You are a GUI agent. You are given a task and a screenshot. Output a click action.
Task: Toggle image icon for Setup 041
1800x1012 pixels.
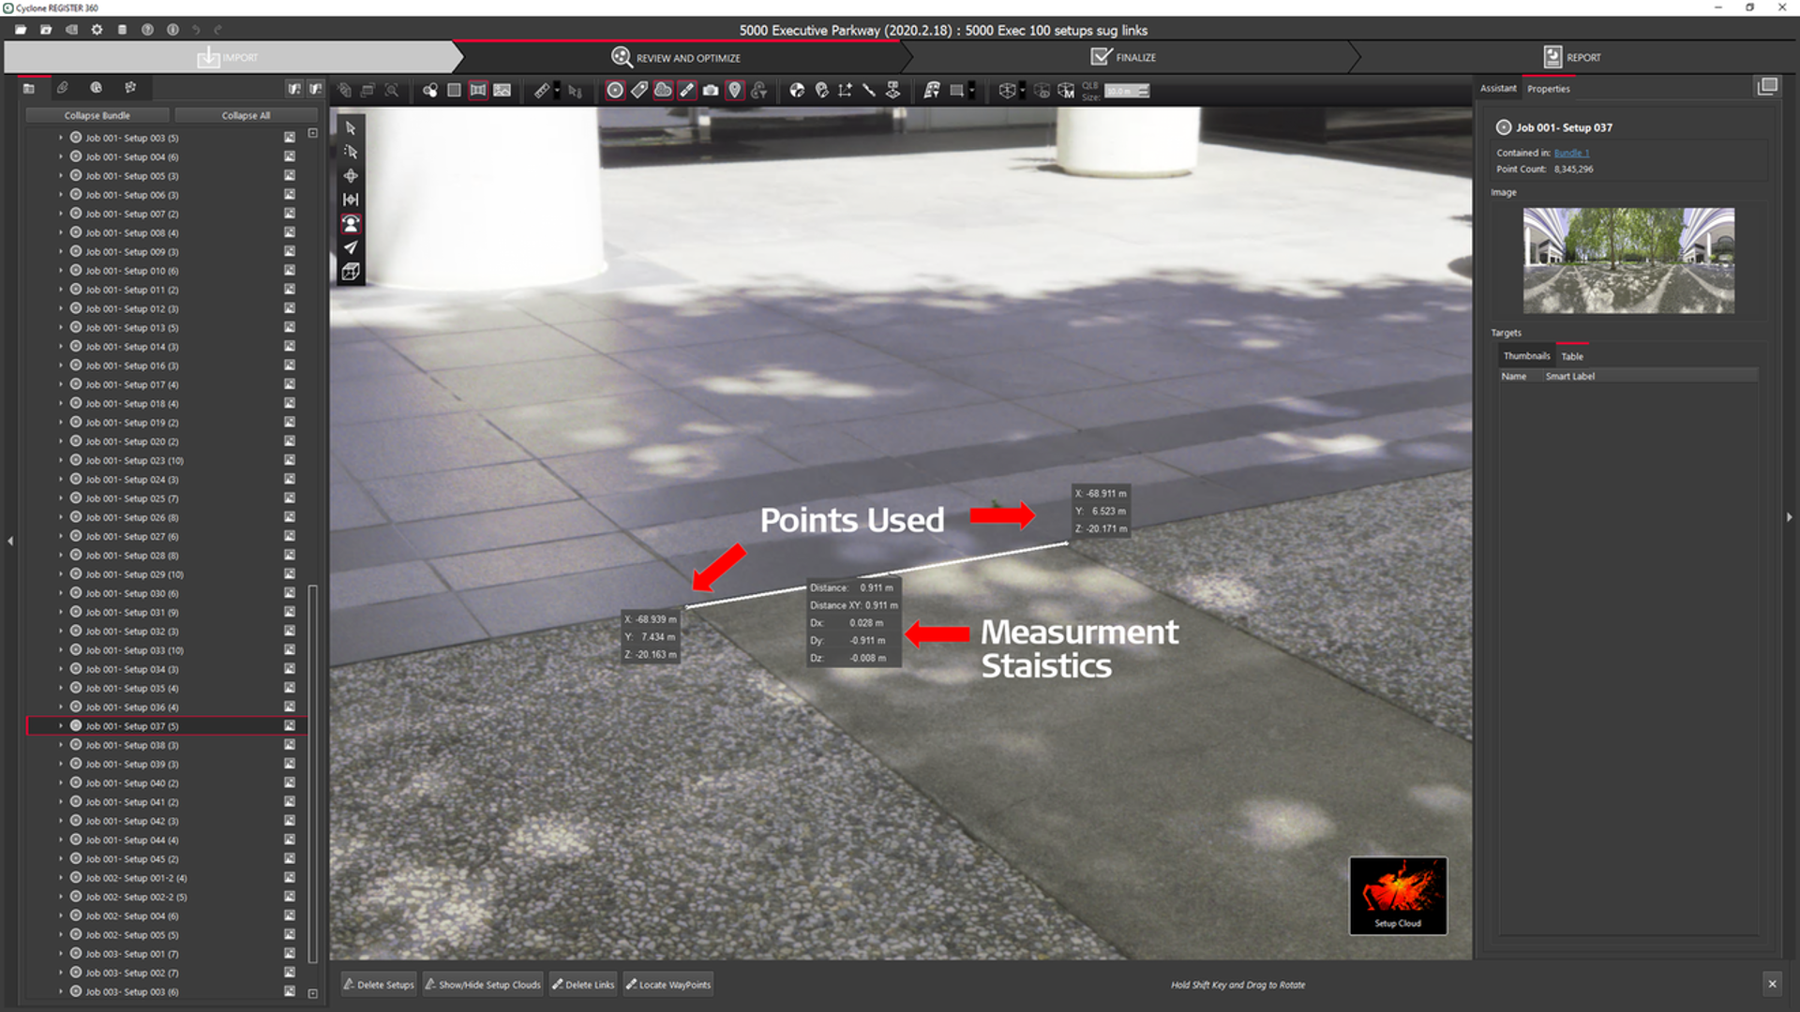pyautogui.click(x=290, y=802)
